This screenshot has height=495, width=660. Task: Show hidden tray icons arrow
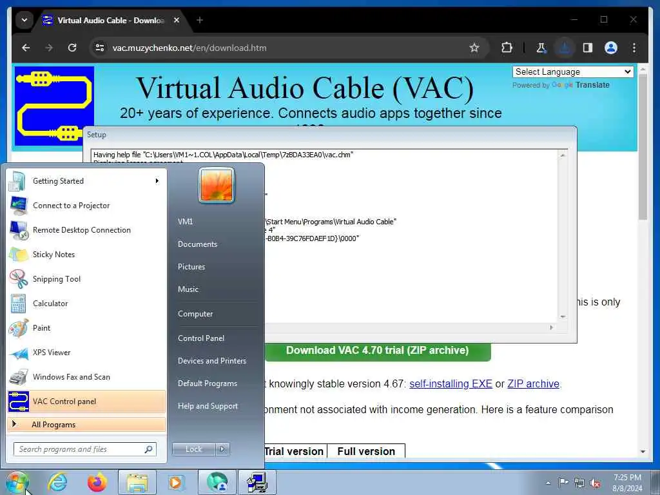[548, 483]
